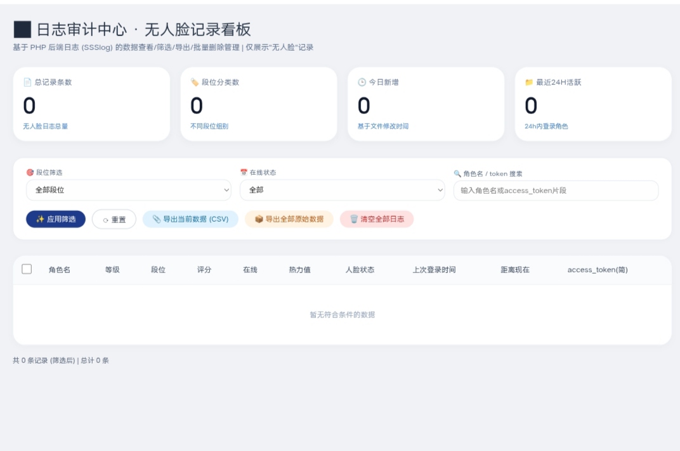This screenshot has height=451, width=680.
Task: Click the 人脸状态 column header
Action: point(360,269)
